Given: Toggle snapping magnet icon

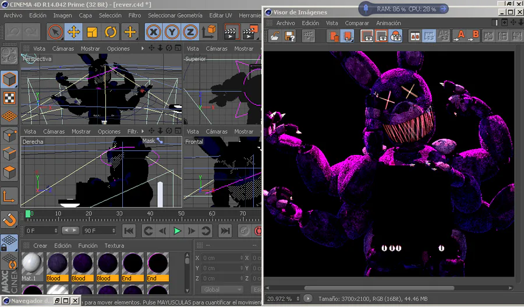Looking at the screenshot, I should pyautogui.click(x=9, y=220).
